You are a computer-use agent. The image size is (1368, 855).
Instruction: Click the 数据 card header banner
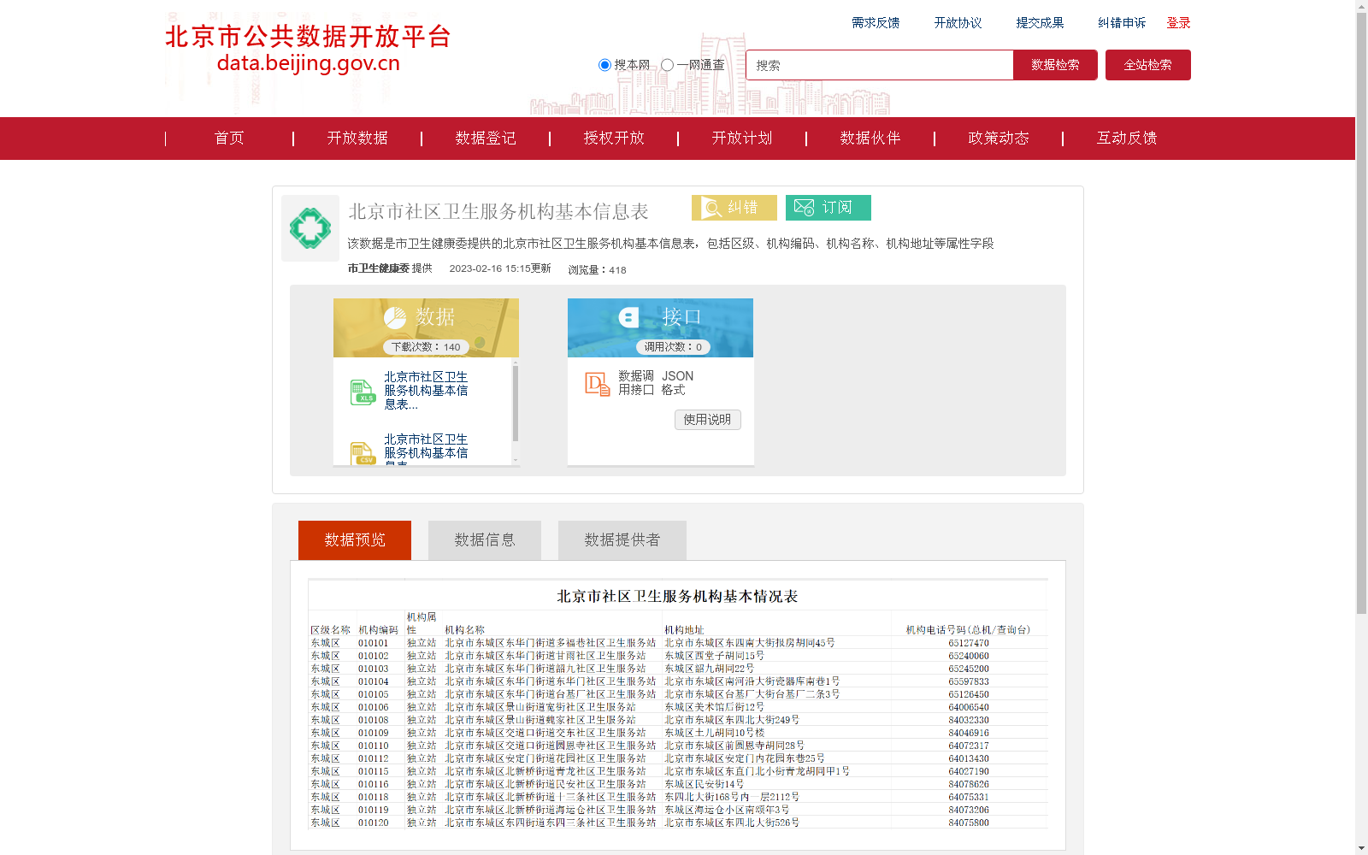(426, 327)
